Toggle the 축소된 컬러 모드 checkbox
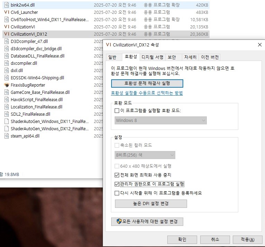This screenshot has height=247, width=265. coord(117,145)
